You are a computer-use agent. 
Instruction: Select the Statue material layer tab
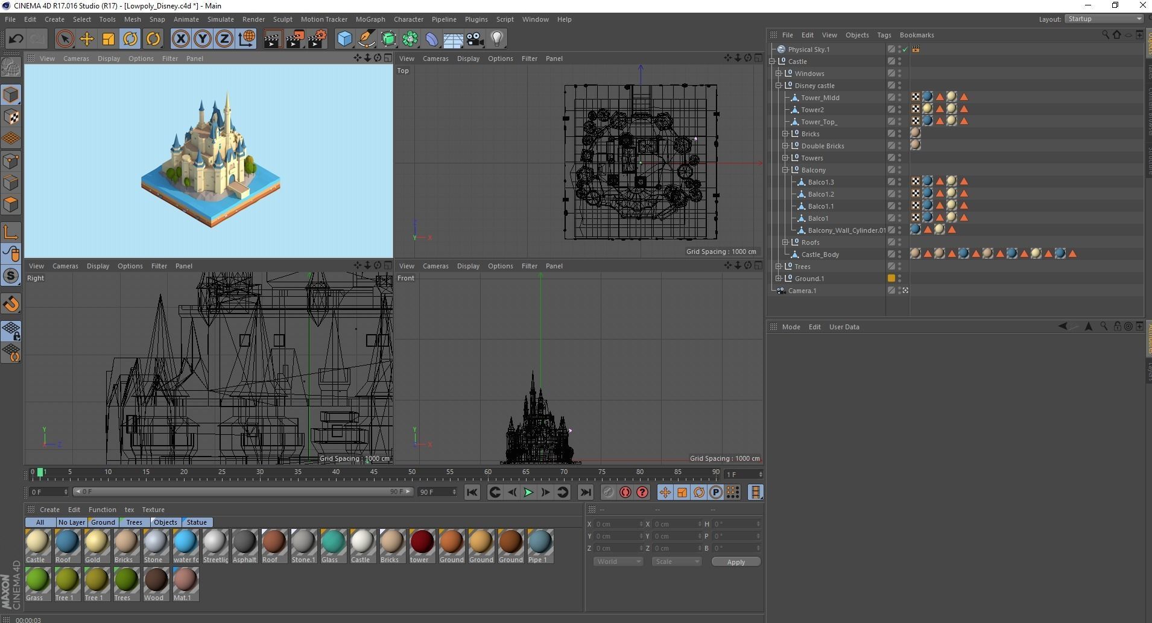197,522
